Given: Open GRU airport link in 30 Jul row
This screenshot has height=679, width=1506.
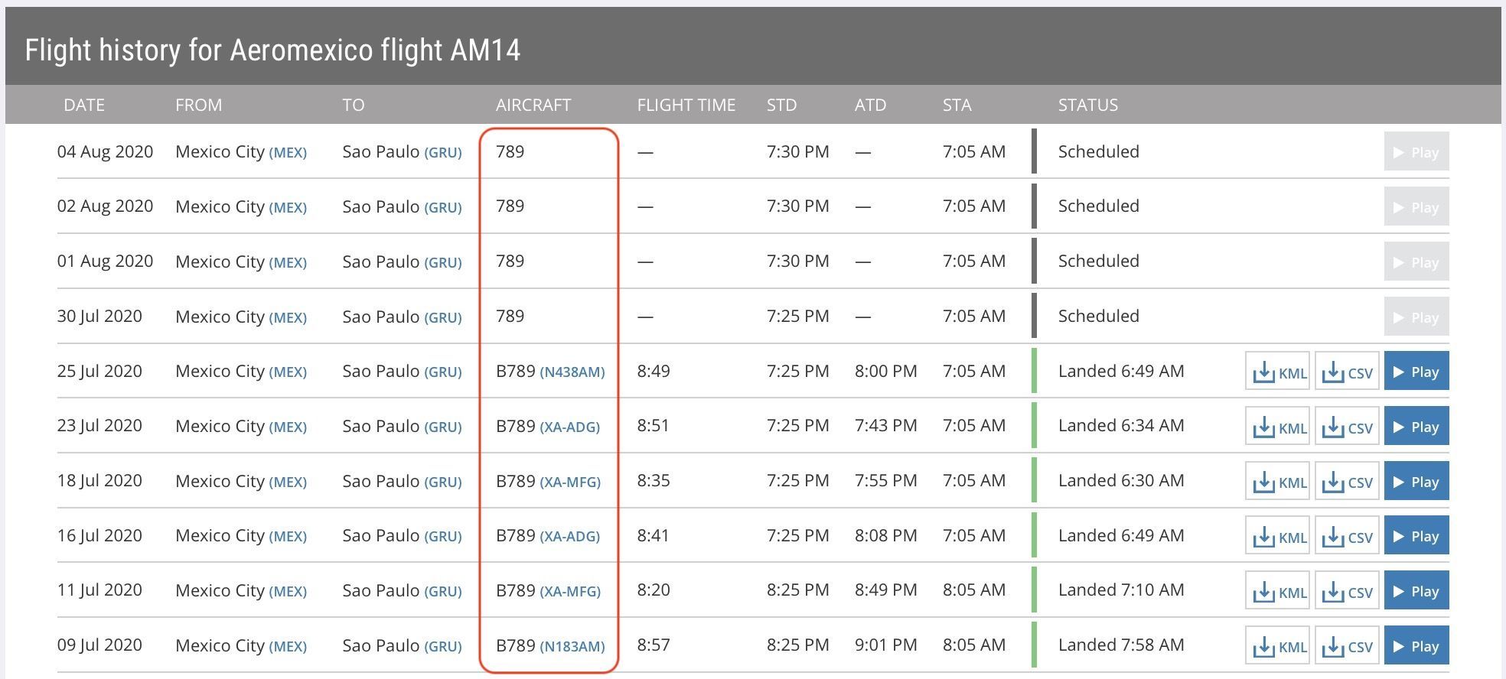Looking at the screenshot, I should coord(443,317).
